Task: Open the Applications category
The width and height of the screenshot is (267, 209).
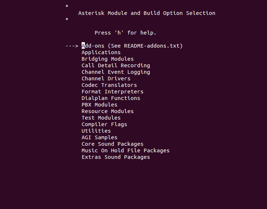Action: (101, 52)
